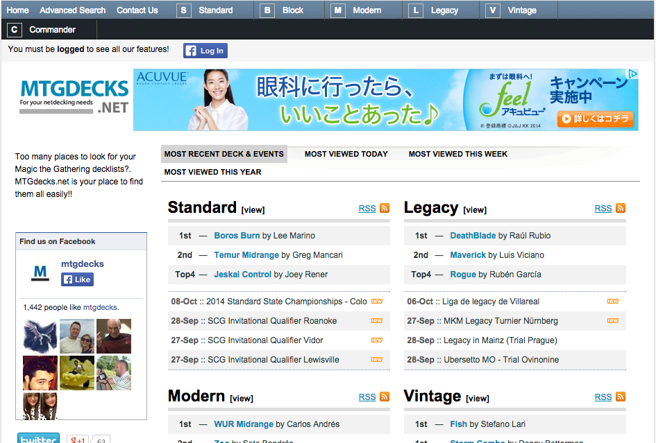
Task: Open the Modern format menu
Action: (x=367, y=10)
